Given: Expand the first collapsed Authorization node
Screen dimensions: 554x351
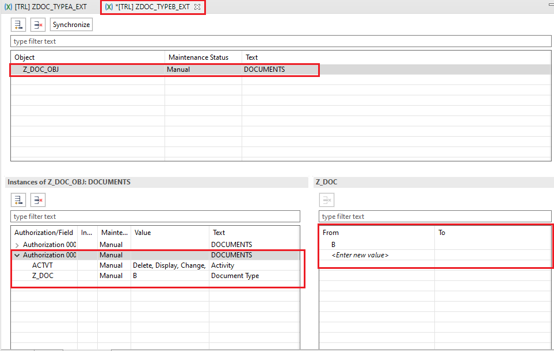Looking at the screenshot, I should (17, 245).
